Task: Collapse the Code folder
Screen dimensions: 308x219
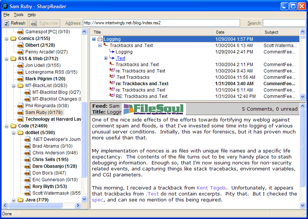Action: click(6, 126)
